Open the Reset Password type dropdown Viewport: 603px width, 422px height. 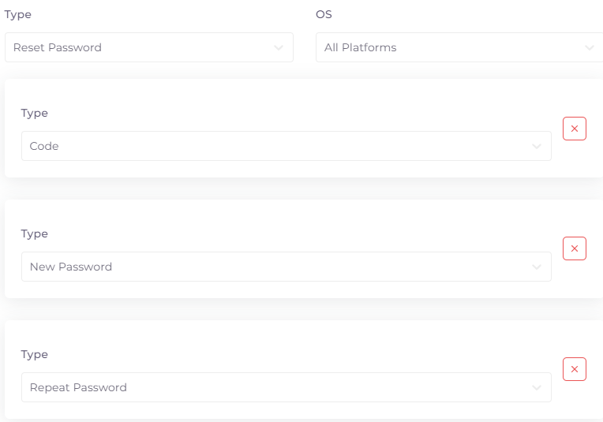point(149,47)
